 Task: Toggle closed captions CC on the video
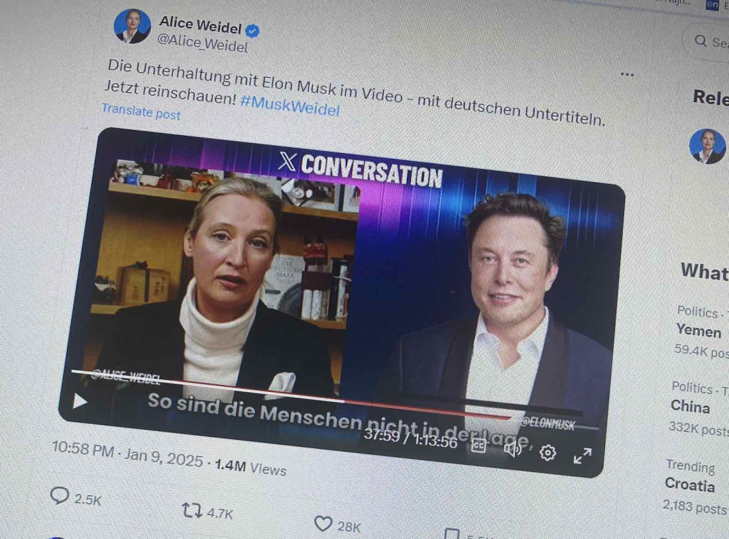pyautogui.click(x=479, y=446)
